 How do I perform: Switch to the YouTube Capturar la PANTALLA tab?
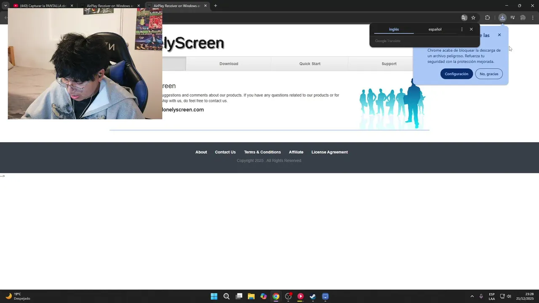click(x=43, y=6)
